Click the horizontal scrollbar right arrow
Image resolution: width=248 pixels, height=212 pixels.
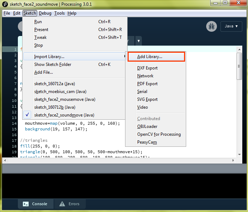point(233,161)
